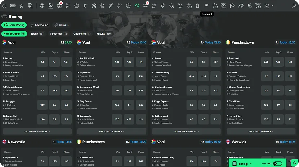
Task: Go to all runners for Vaal R3
Action: 112,131
